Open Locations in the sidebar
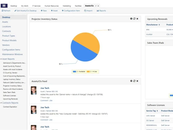 click(6, 26)
